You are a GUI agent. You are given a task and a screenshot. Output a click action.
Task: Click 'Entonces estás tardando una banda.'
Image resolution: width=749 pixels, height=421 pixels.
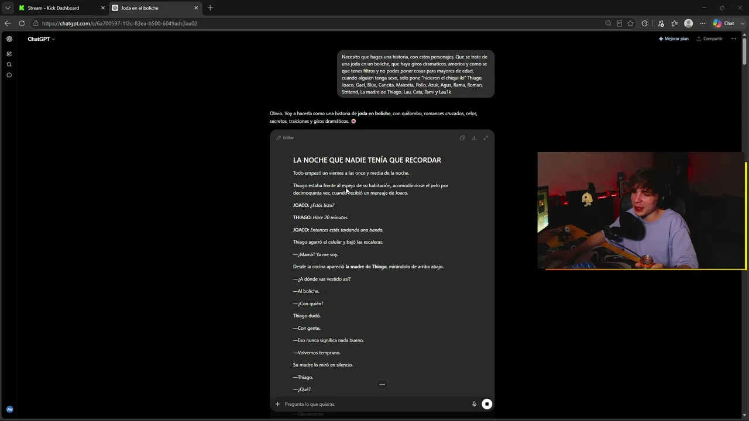346,230
